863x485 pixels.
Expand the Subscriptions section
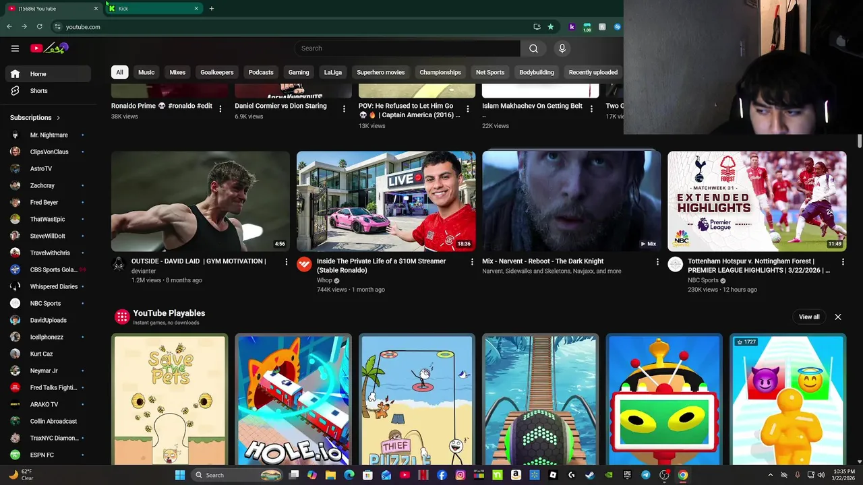pyautogui.click(x=35, y=117)
